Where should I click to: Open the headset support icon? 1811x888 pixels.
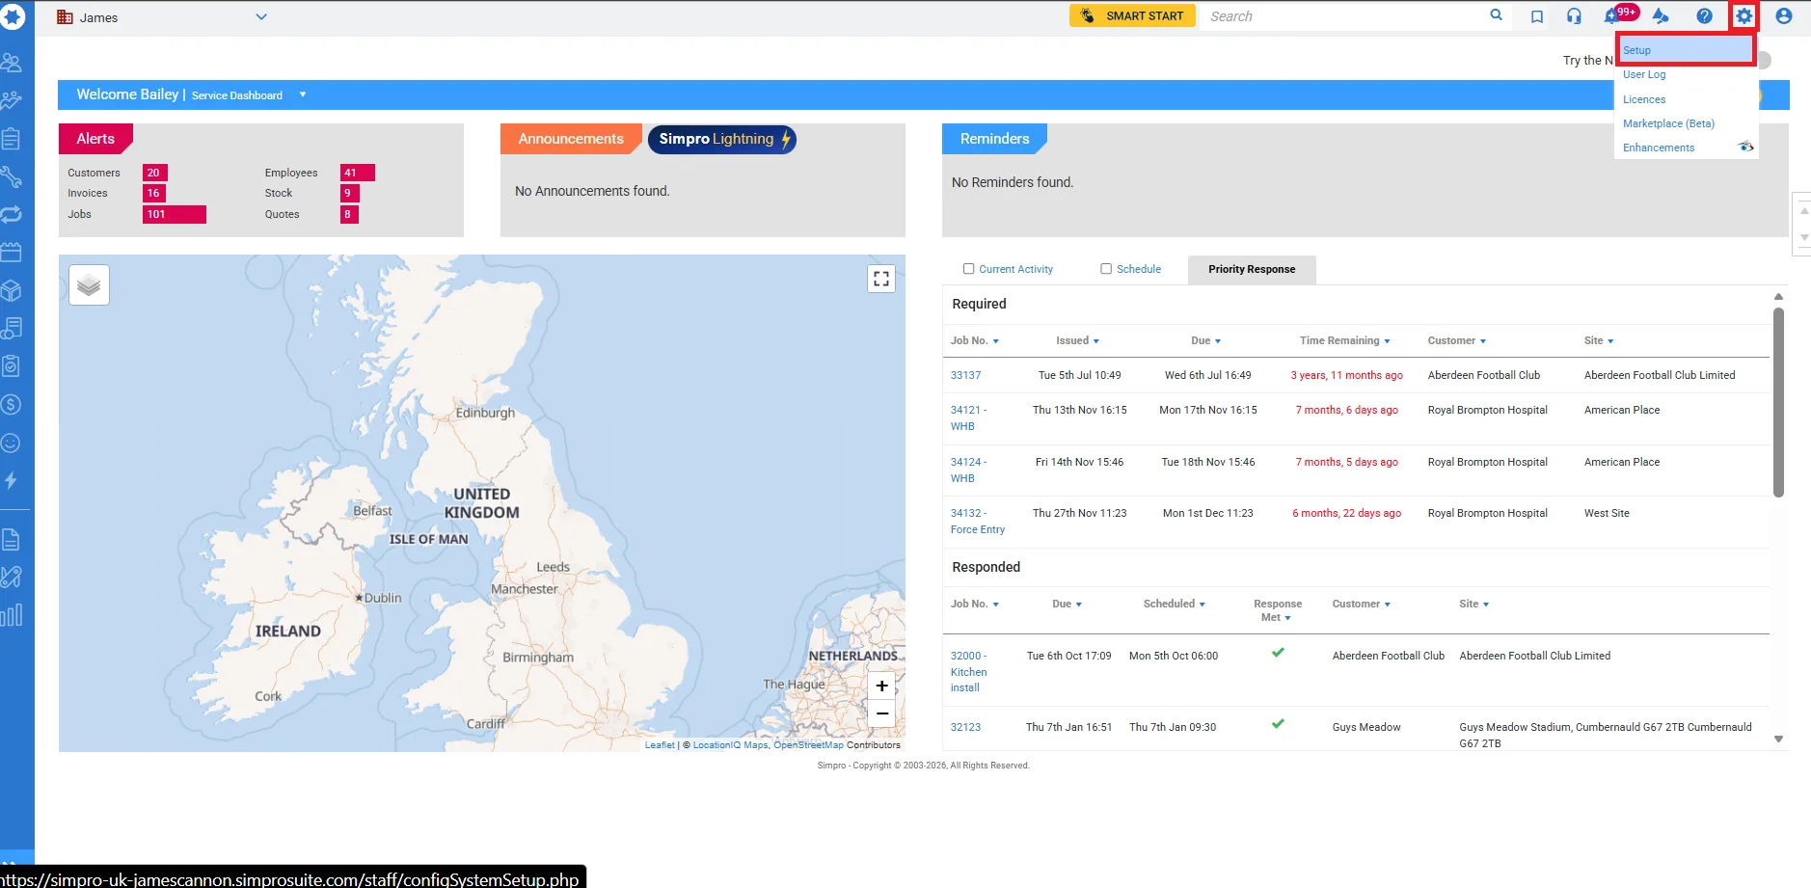click(1574, 16)
